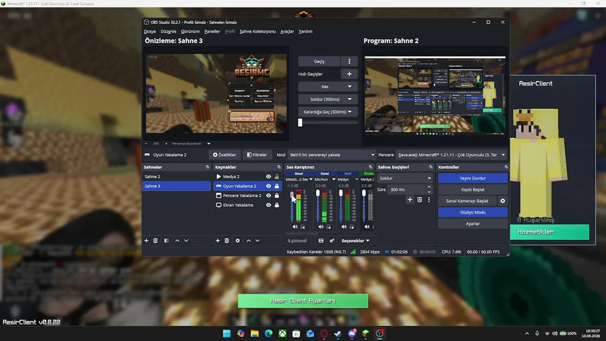Viewport: 606px width, 341px height.
Task: Open the Dosya menu
Action: tap(150, 31)
